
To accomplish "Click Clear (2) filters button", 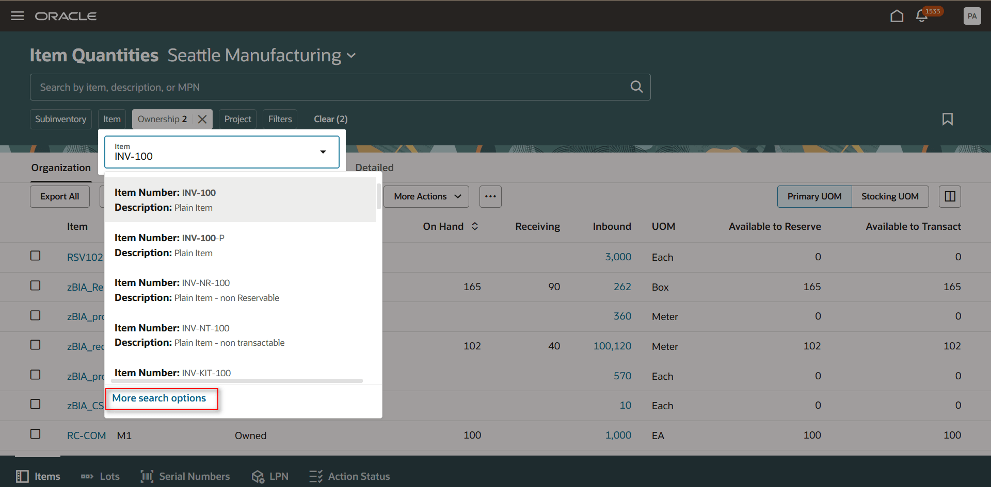I will coord(330,119).
